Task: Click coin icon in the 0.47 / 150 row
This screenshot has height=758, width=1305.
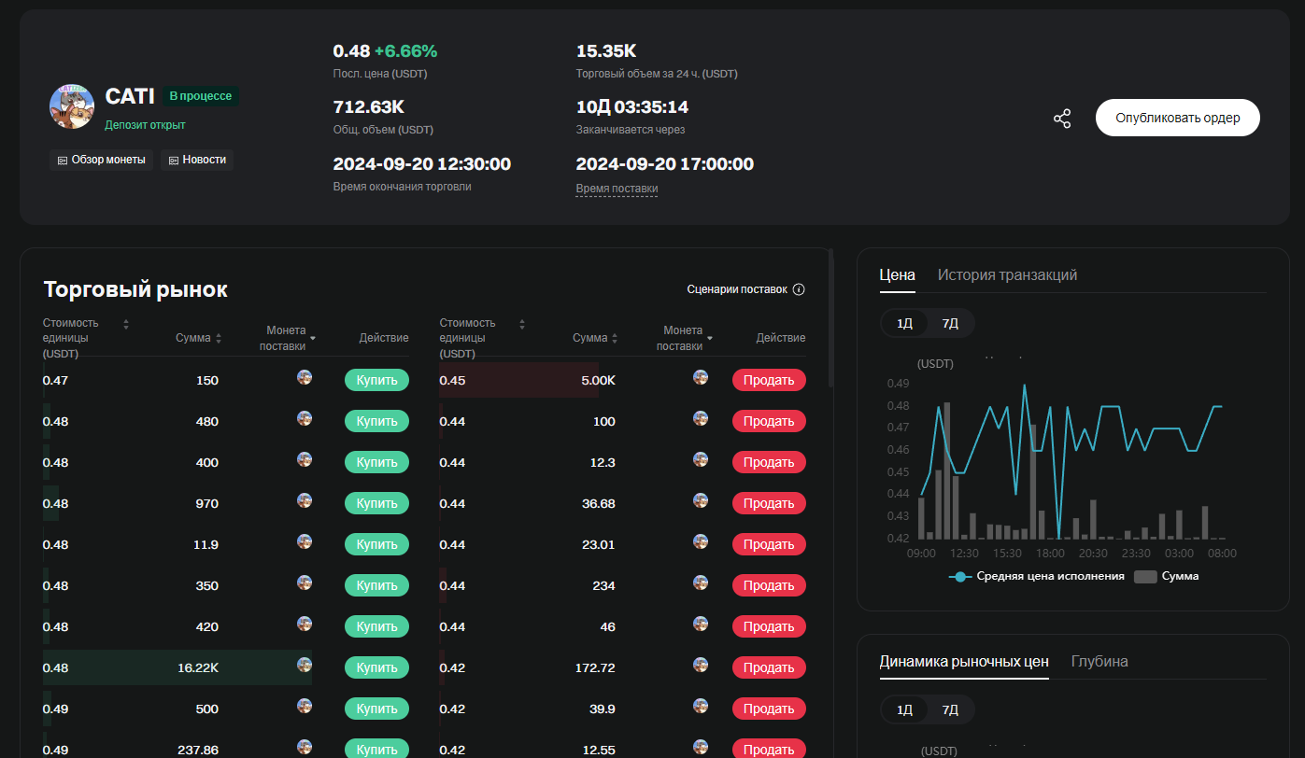Action: point(305,377)
